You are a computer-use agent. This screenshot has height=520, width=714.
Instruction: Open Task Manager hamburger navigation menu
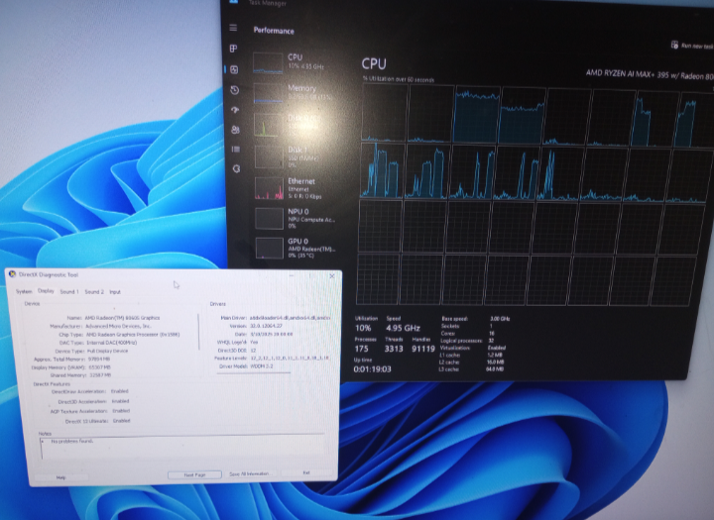click(x=234, y=28)
